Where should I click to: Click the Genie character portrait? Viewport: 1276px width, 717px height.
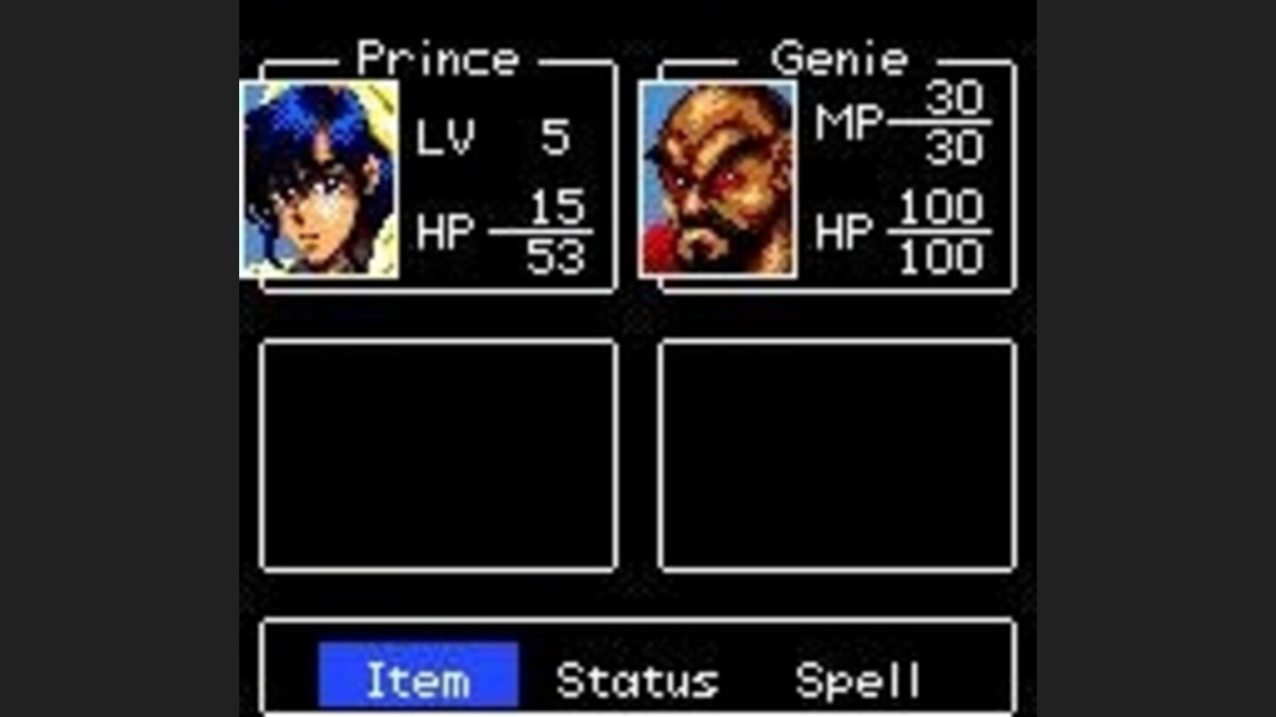718,180
